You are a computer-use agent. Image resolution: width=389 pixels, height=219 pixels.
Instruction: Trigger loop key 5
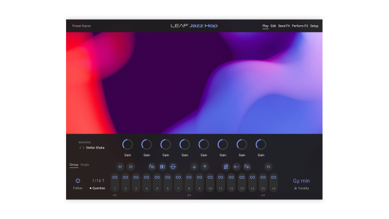coord(157,183)
